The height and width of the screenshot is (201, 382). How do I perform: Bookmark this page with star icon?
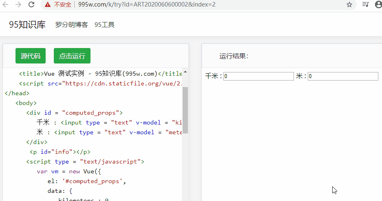point(349,4)
